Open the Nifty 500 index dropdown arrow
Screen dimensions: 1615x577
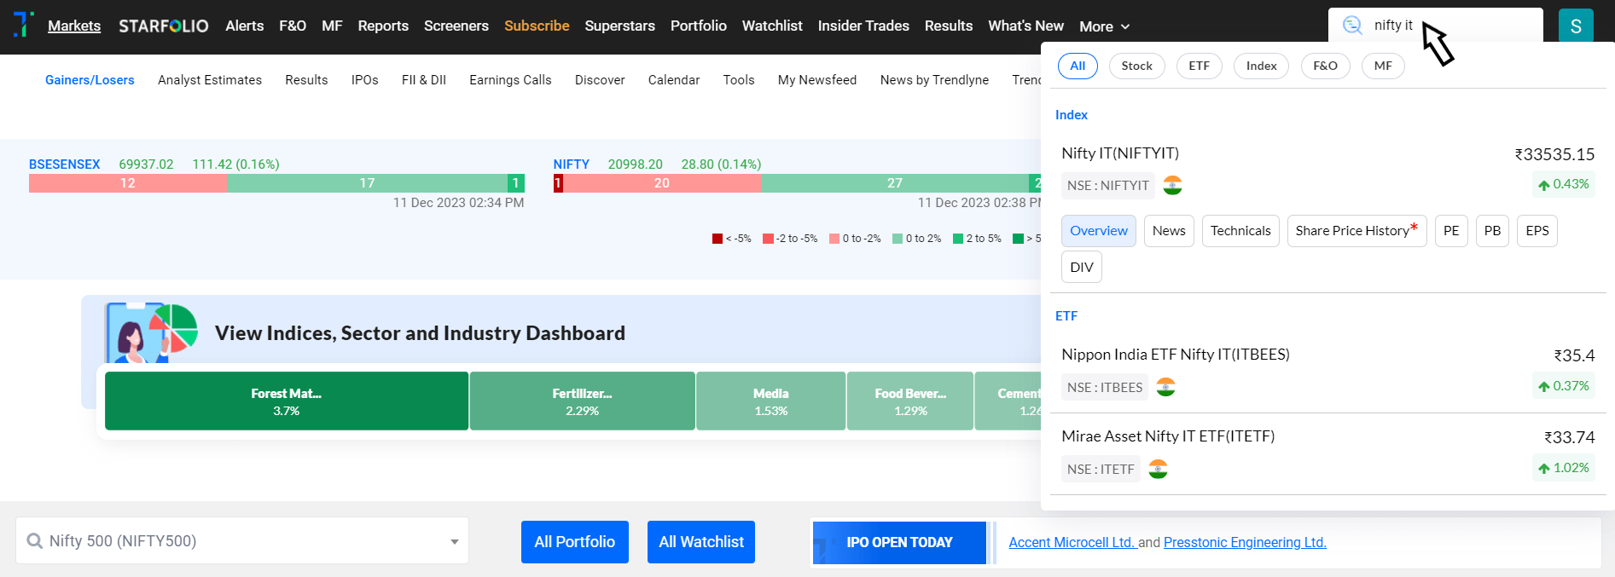coord(455,542)
